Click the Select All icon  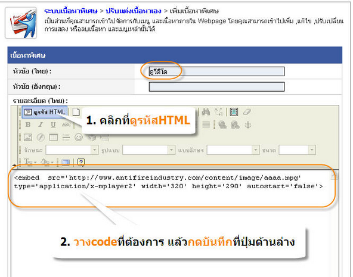coord(234,112)
